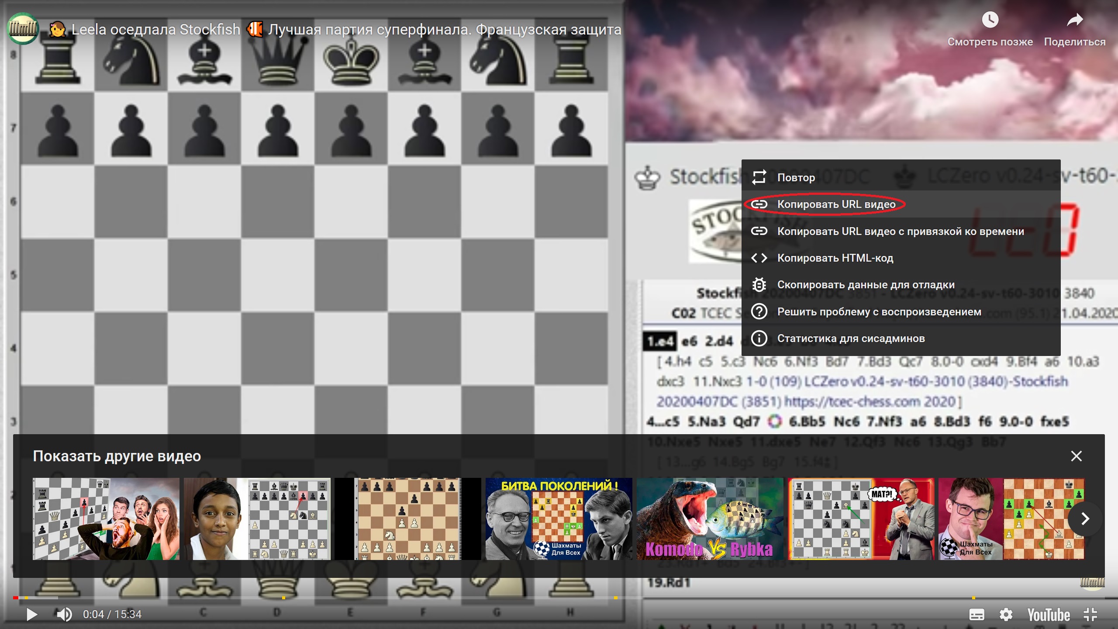
Task: Open the video title link
Action: pyautogui.click(x=335, y=29)
